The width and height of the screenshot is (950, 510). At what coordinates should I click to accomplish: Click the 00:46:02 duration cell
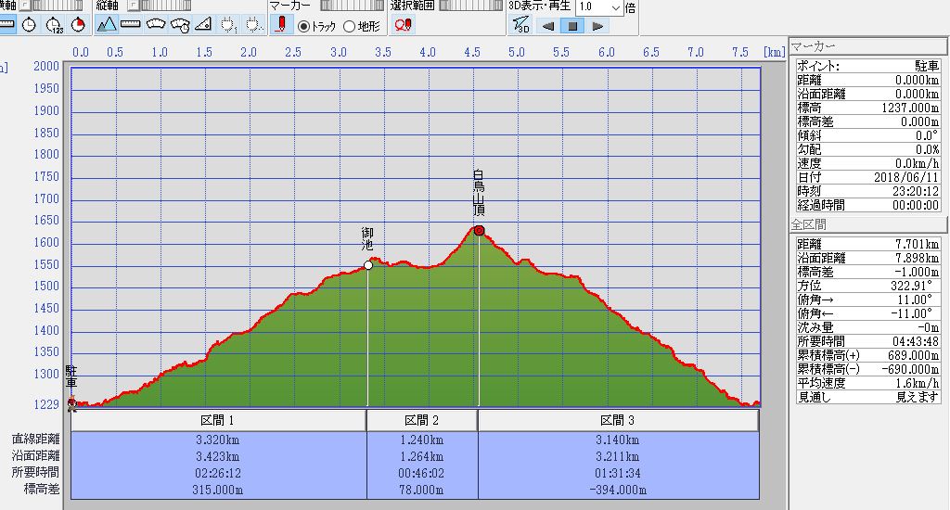tap(421, 473)
